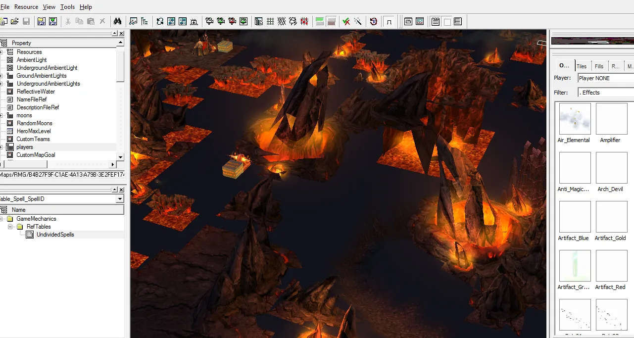Select the Amplifier effect thumbnail

(x=612, y=119)
